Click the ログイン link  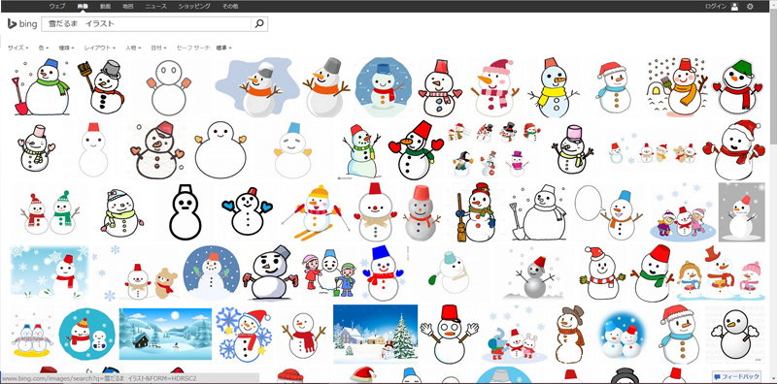[717, 7]
